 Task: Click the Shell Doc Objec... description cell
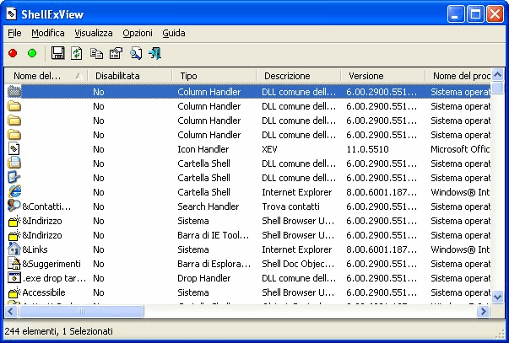point(298,264)
